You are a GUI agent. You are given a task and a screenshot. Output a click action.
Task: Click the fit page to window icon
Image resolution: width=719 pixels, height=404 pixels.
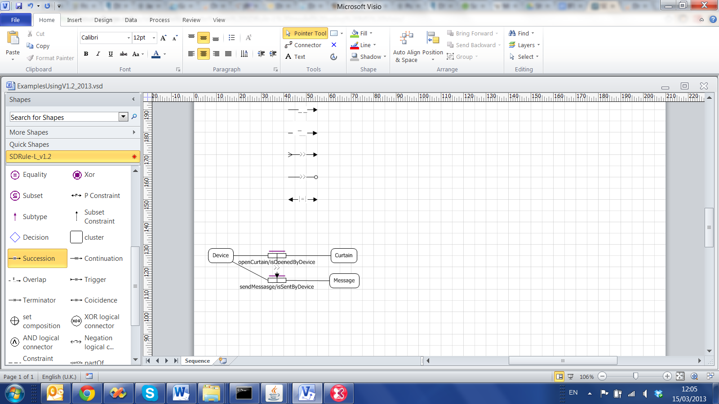pos(680,376)
